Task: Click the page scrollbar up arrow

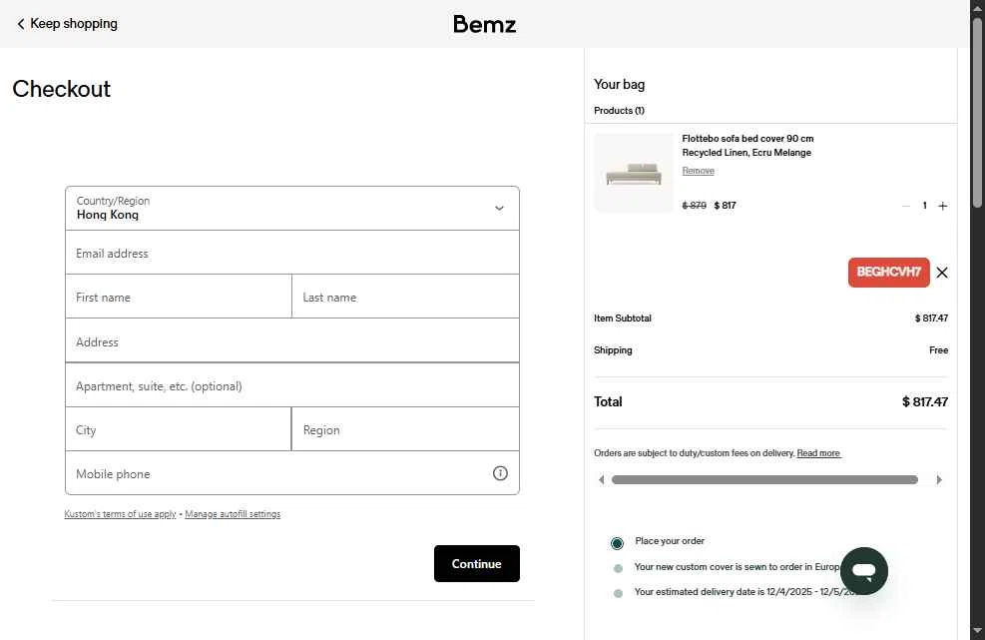Action: pyautogui.click(x=977, y=8)
